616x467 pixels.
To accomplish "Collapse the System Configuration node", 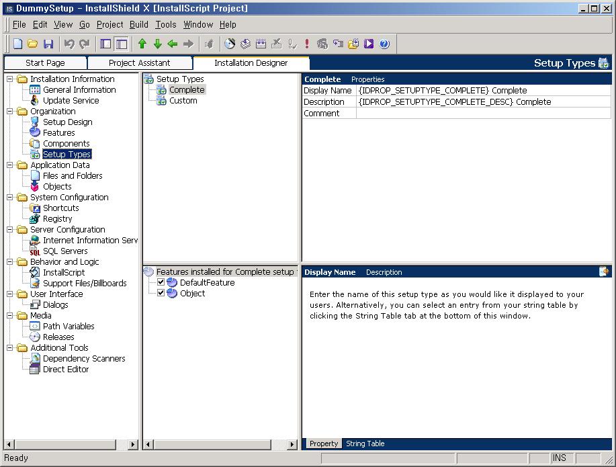I will (10, 198).
